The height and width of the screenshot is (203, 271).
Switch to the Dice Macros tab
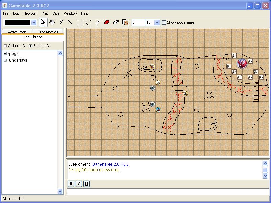click(x=48, y=32)
